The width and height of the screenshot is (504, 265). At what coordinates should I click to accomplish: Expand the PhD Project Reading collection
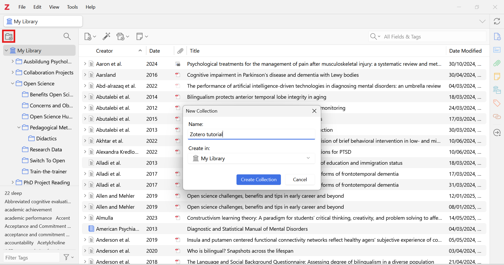[13, 183]
